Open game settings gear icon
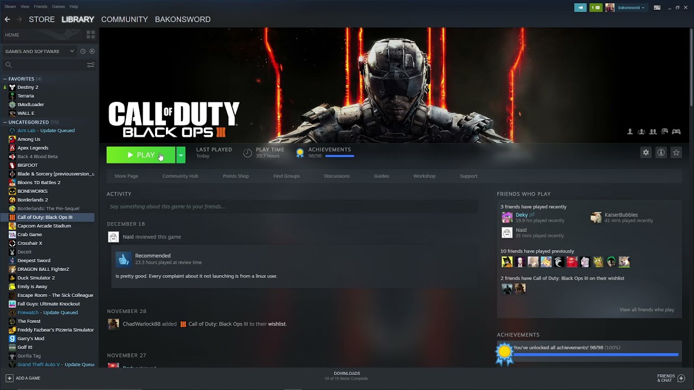Screen dimensions: 694x390 646,153
